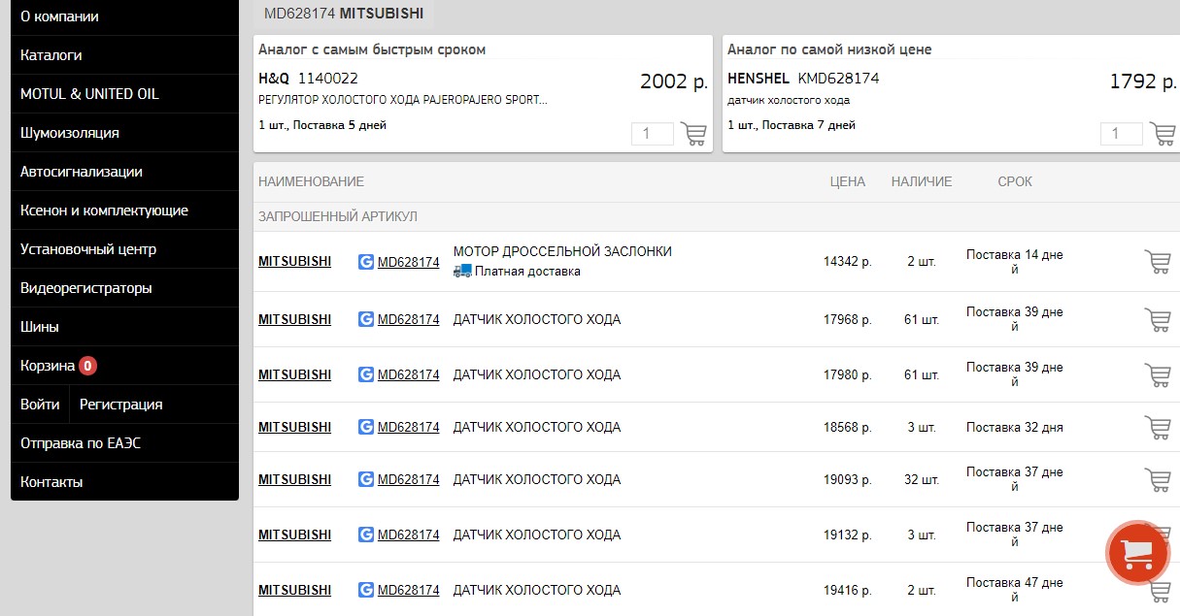Viewport: 1180px width, 616px height.
Task: Add the 14342 р. Mitsubishi item to cart
Action: click(x=1157, y=262)
